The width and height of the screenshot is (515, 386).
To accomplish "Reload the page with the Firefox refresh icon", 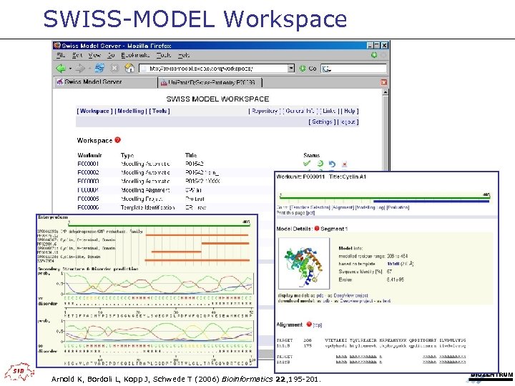I will point(99,69).
